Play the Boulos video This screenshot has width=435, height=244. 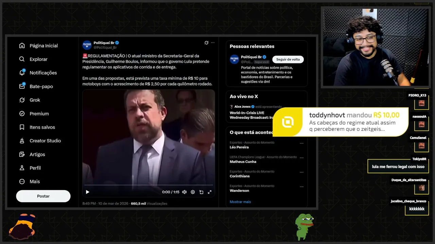point(87,192)
